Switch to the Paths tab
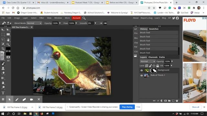The image size is (207, 116). tap(162, 57)
